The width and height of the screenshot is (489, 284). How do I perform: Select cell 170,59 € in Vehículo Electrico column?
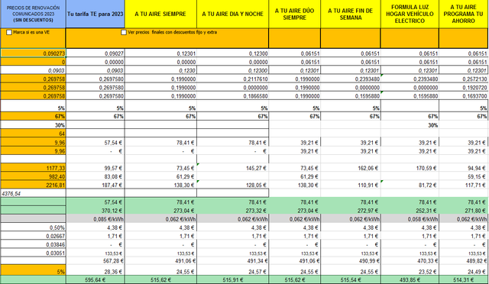pos(410,168)
